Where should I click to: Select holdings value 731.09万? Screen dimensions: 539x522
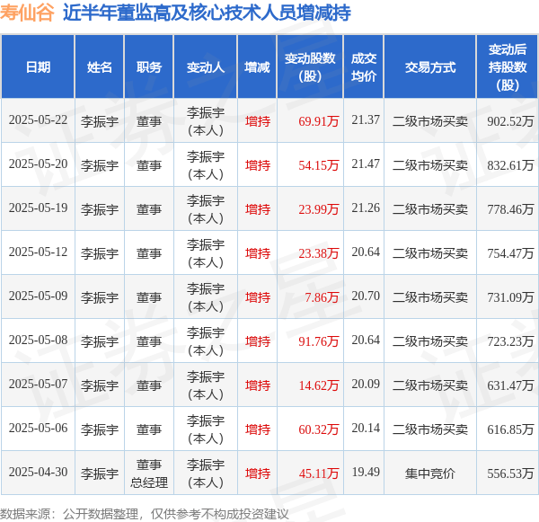(510, 297)
